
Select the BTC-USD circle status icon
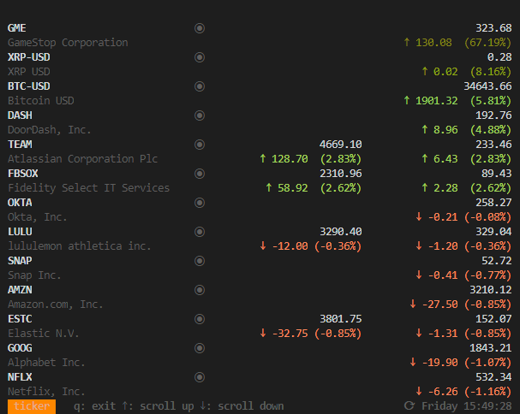[200, 86]
